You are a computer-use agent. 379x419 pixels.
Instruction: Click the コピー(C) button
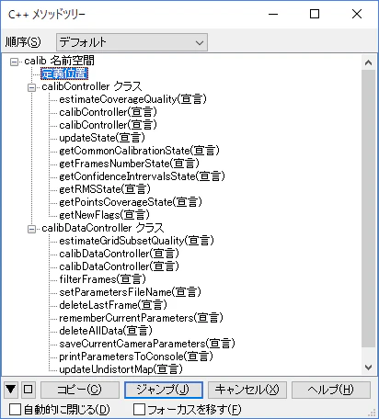80,390
